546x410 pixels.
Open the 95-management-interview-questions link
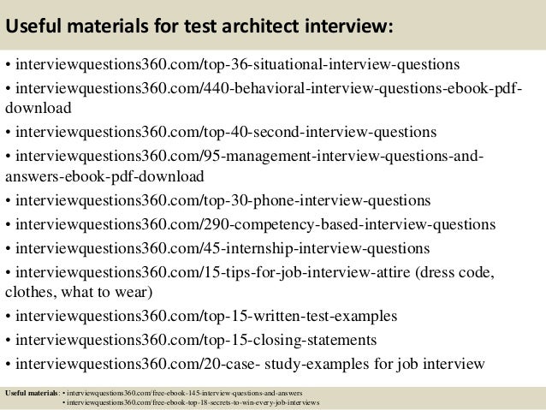[249, 157]
